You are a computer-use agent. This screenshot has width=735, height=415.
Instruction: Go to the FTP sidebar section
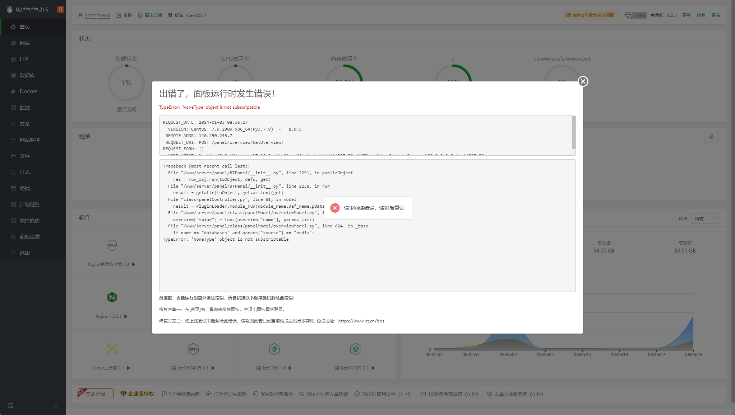coord(33,59)
